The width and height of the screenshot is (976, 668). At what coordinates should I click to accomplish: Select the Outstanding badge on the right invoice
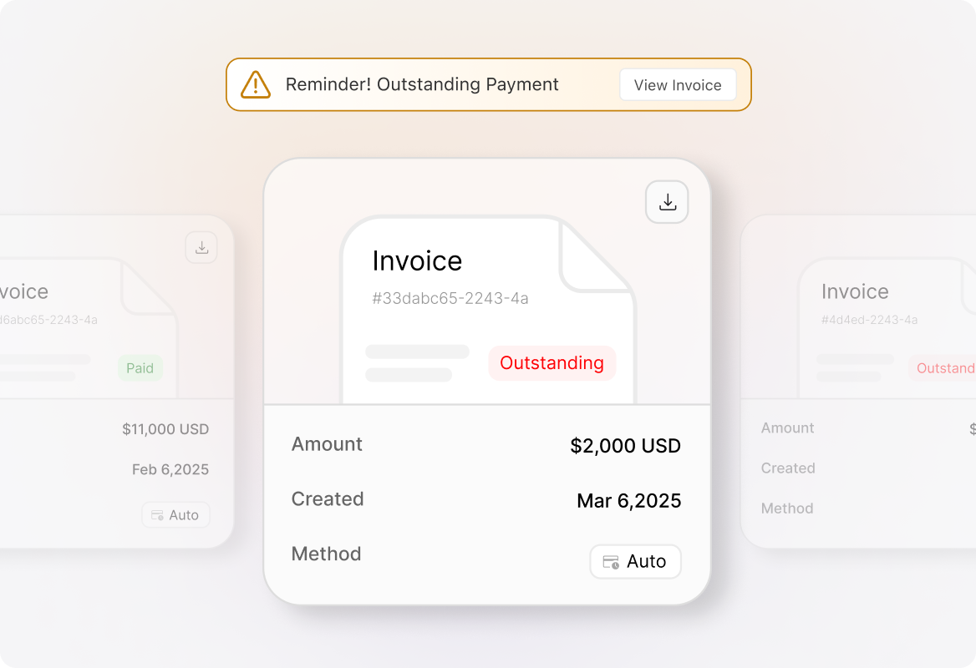[x=948, y=367]
